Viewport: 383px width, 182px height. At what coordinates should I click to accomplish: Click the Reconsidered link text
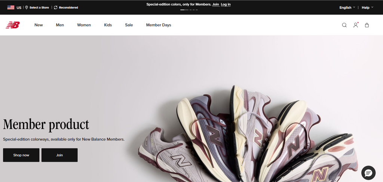click(x=68, y=7)
